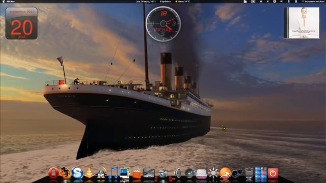Open VLC media player cone icon

(89, 173)
